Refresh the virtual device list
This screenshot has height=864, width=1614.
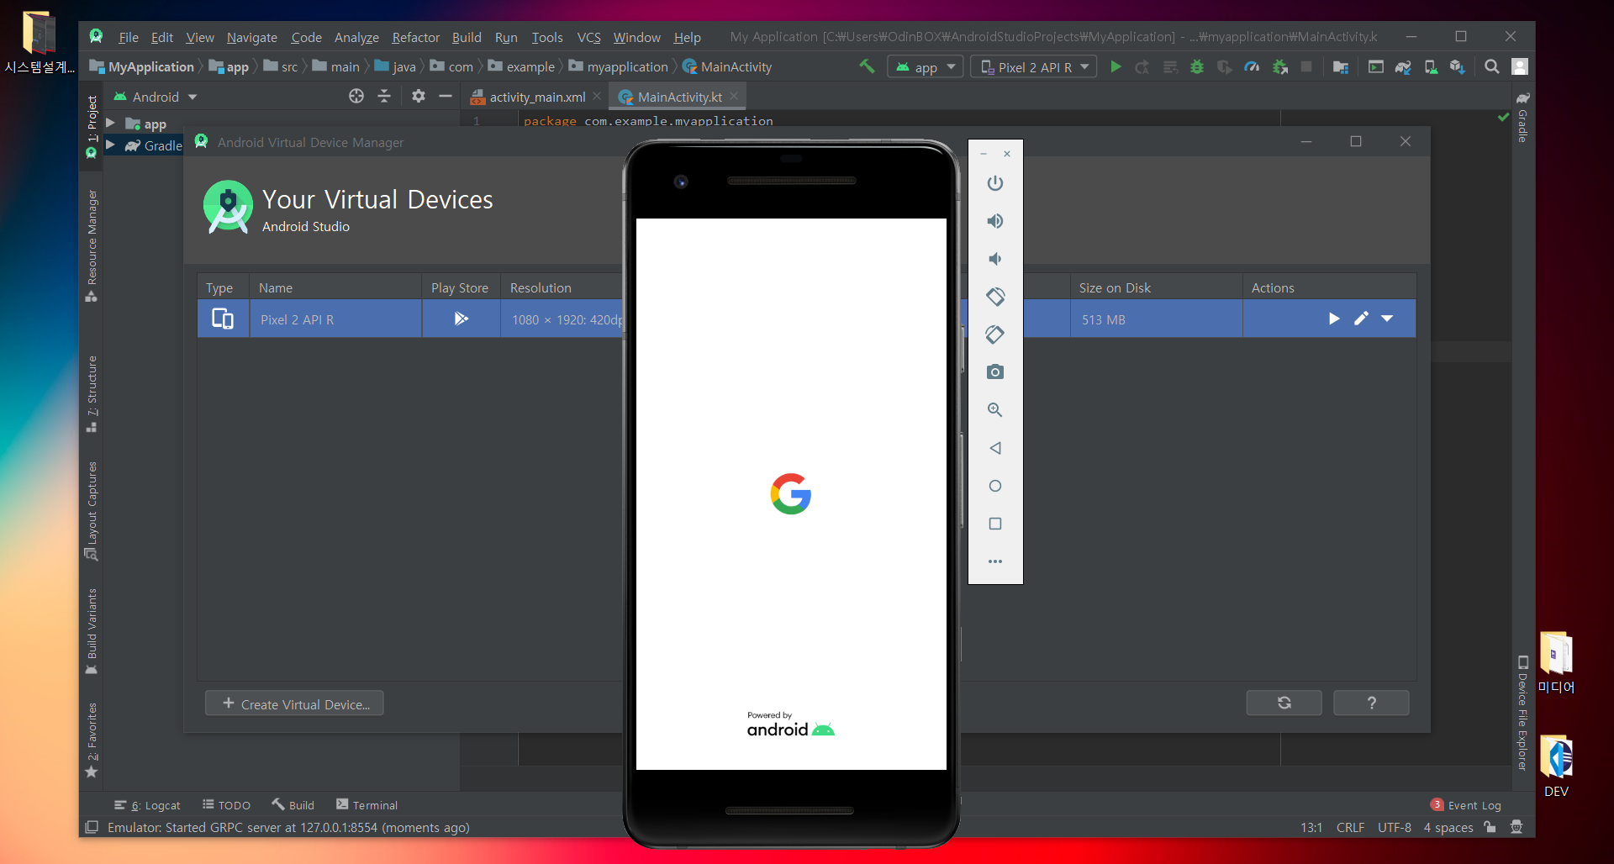coord(1284,703)
